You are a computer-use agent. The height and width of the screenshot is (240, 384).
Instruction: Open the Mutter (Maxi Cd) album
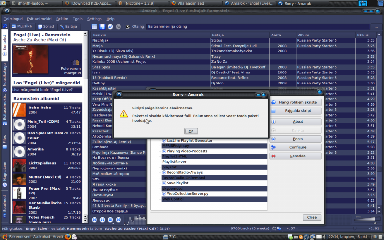(x=47, y=179)
